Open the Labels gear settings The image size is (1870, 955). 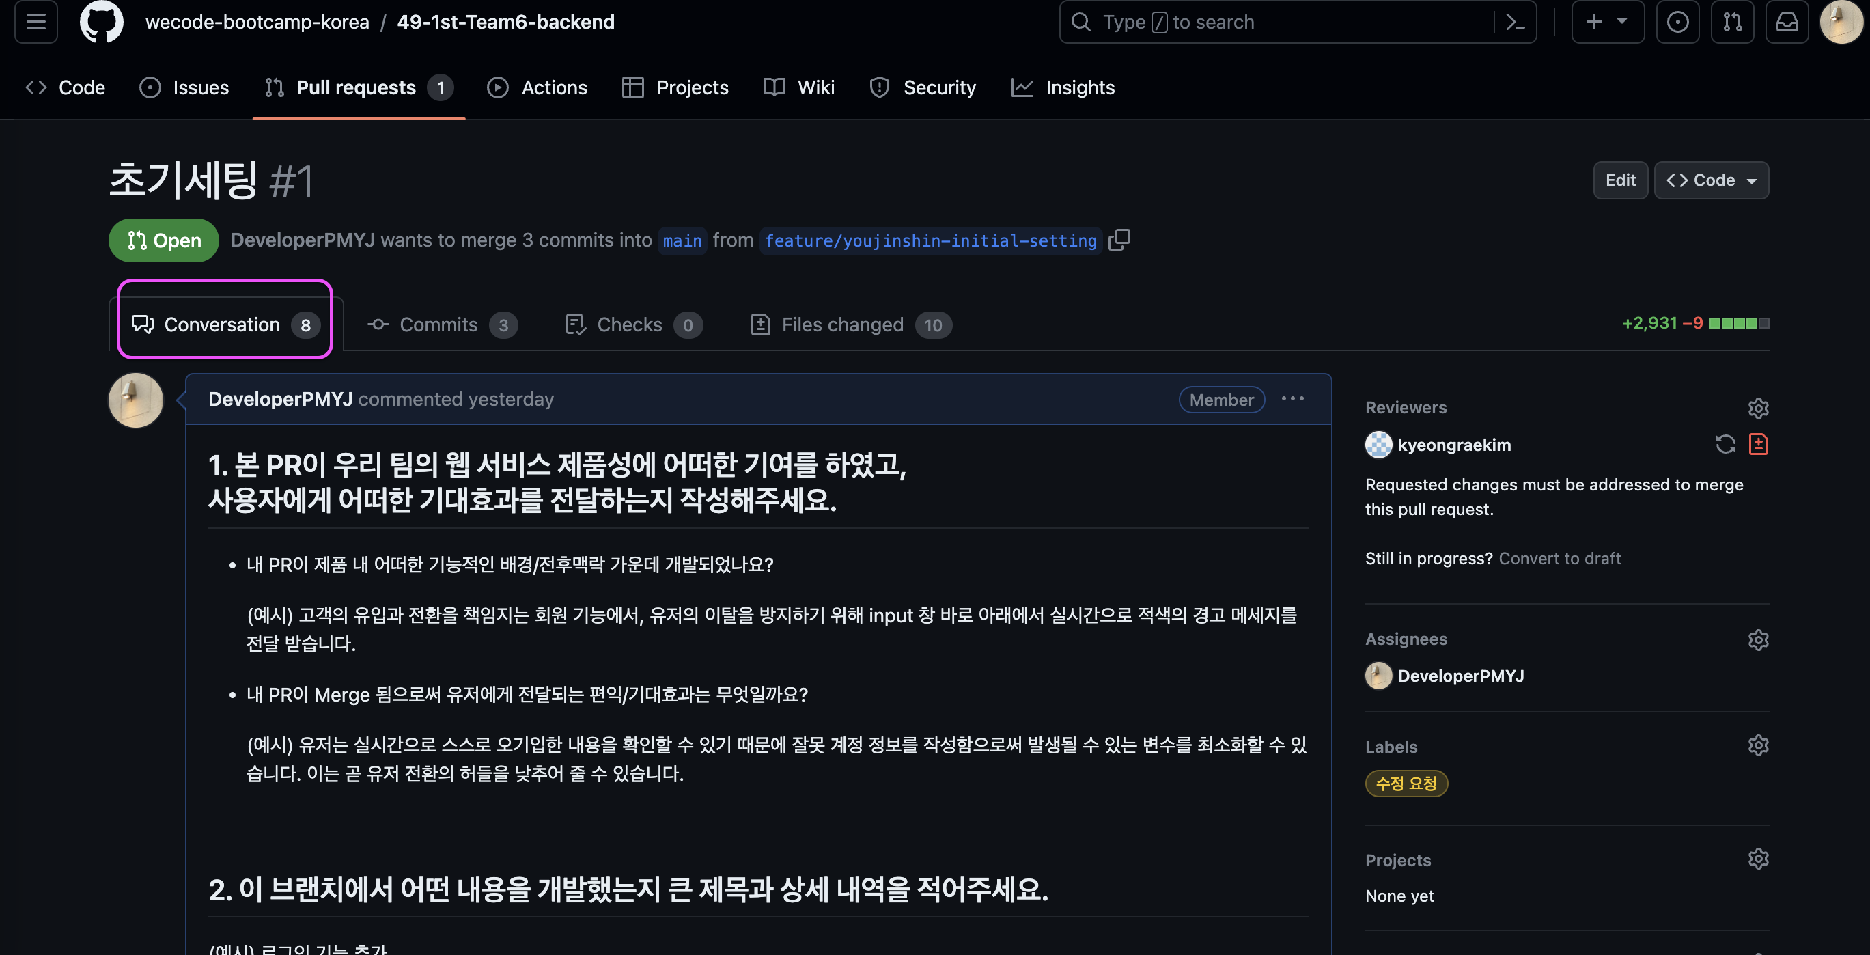point(1757,746)
